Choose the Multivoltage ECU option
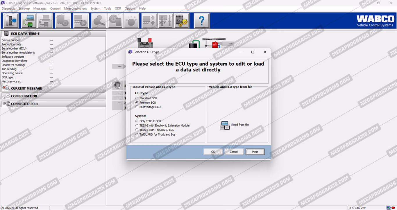 (x=137, y=107)
